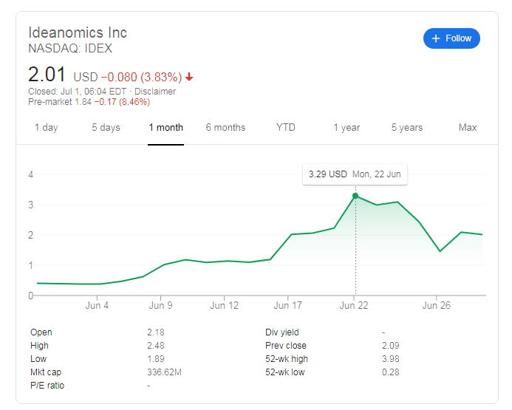Click the Follow button
Viewport: 512px width, 410px height.
[x=451, y=38]
